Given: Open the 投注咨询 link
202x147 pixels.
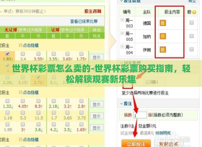Looking at the screenshot, I should [x=93, y=11].
